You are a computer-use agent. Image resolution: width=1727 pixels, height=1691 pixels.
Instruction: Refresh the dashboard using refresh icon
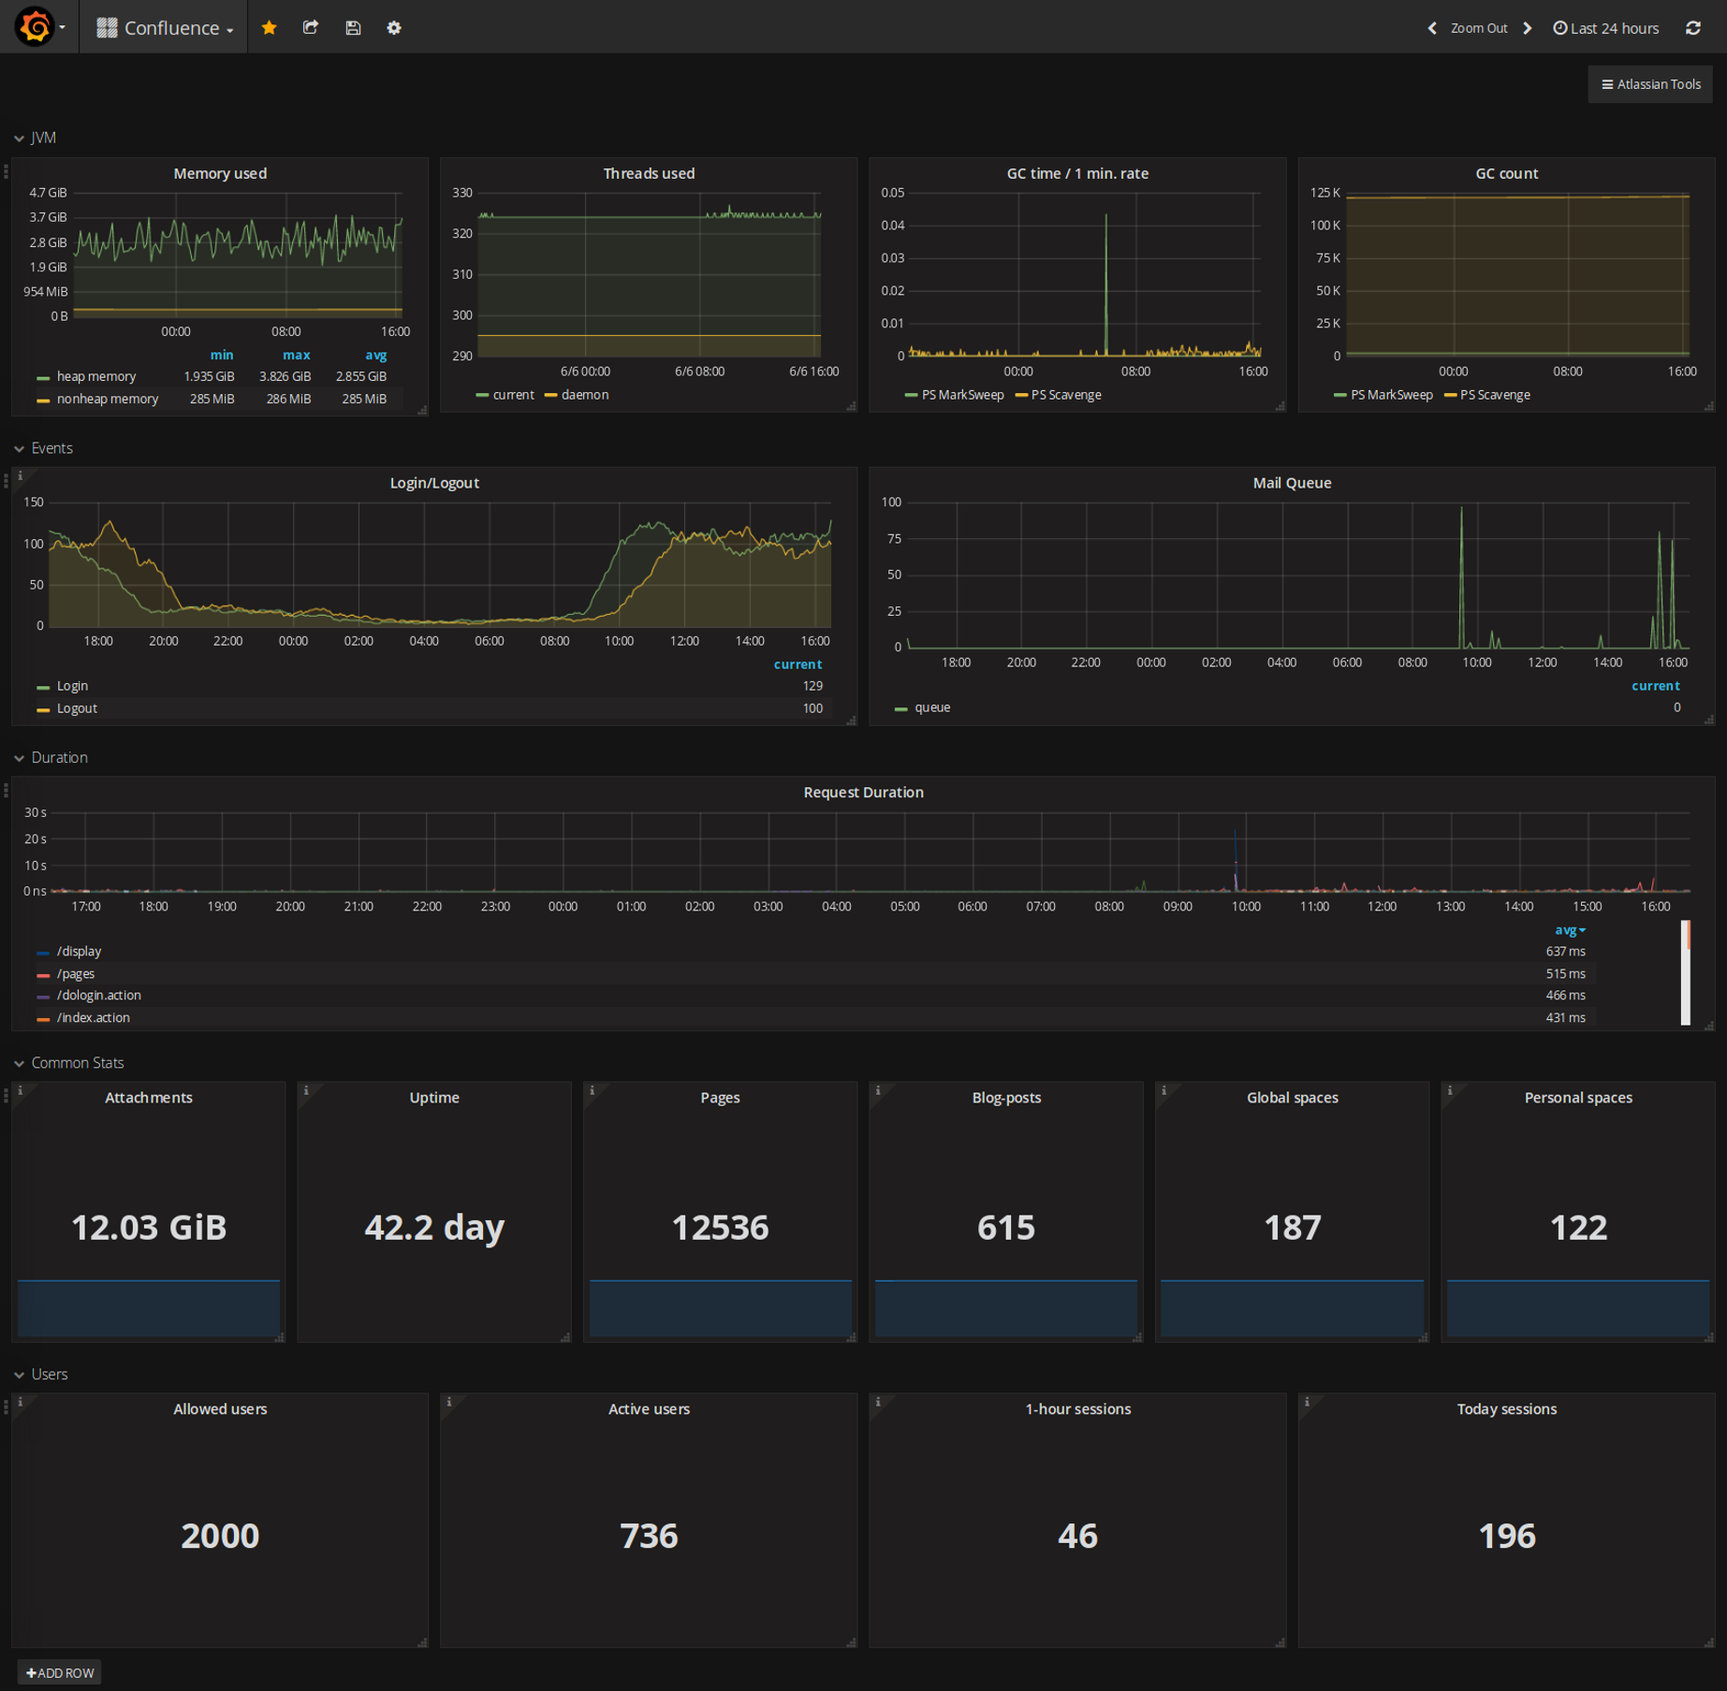(x=1693, y=28)
